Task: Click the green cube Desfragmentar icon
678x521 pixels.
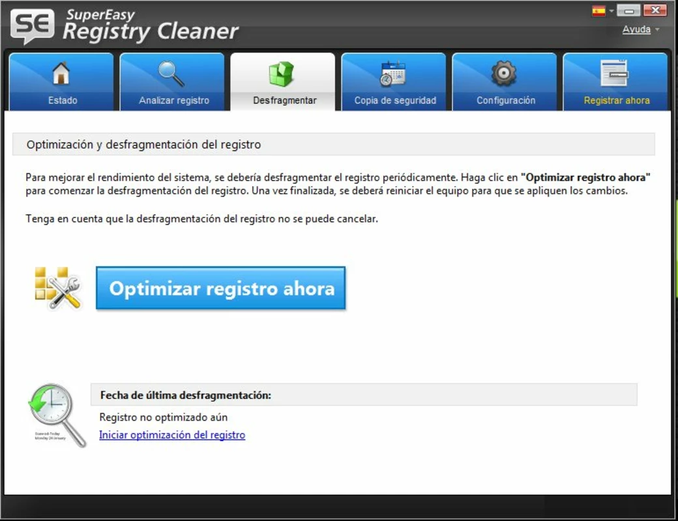Action: (x=281, y=74)
